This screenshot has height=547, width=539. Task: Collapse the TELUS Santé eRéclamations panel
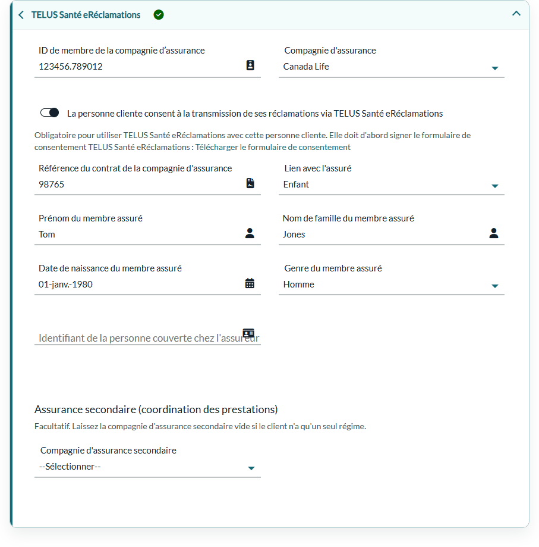516,14
